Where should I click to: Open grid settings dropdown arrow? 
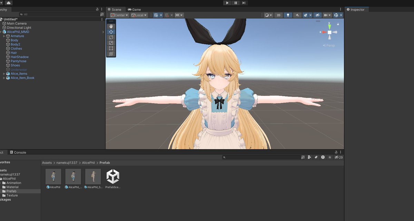click(x=161, y=15)
